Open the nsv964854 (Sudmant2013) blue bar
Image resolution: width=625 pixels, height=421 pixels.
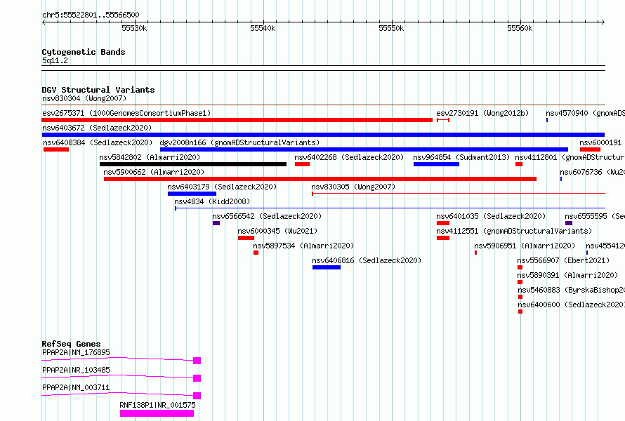pyautogui.click(x=437, y=164)
